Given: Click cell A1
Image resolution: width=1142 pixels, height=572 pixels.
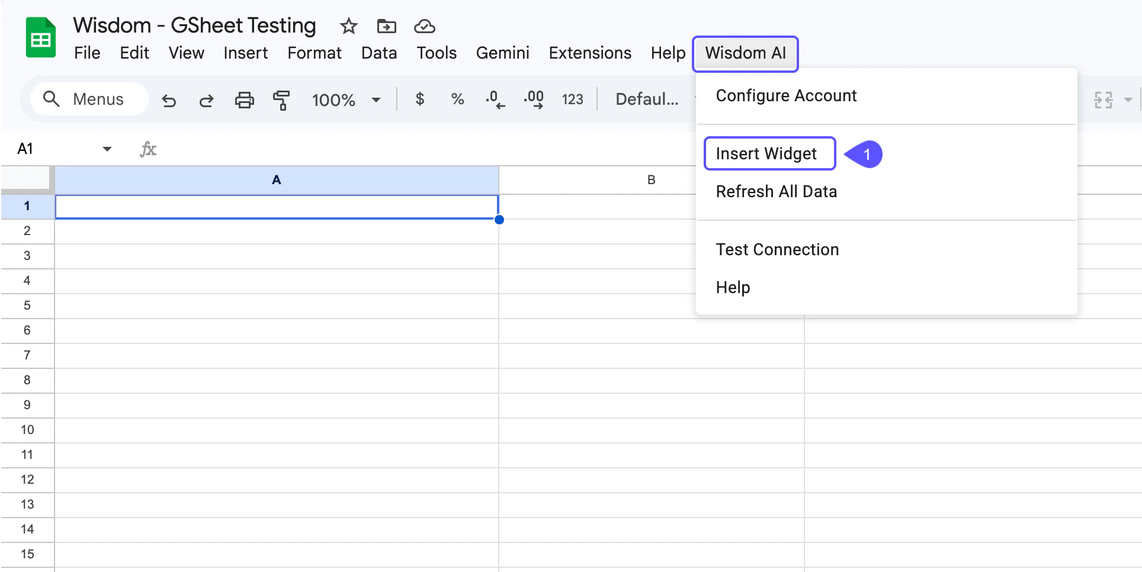Looking at the screenshot, I should coord(277,207).
